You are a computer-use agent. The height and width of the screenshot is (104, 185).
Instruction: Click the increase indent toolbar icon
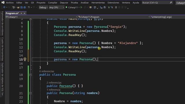click(112, 8)
